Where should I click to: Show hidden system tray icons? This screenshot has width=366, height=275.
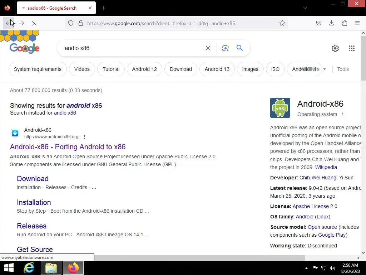(x=306, y=268)
